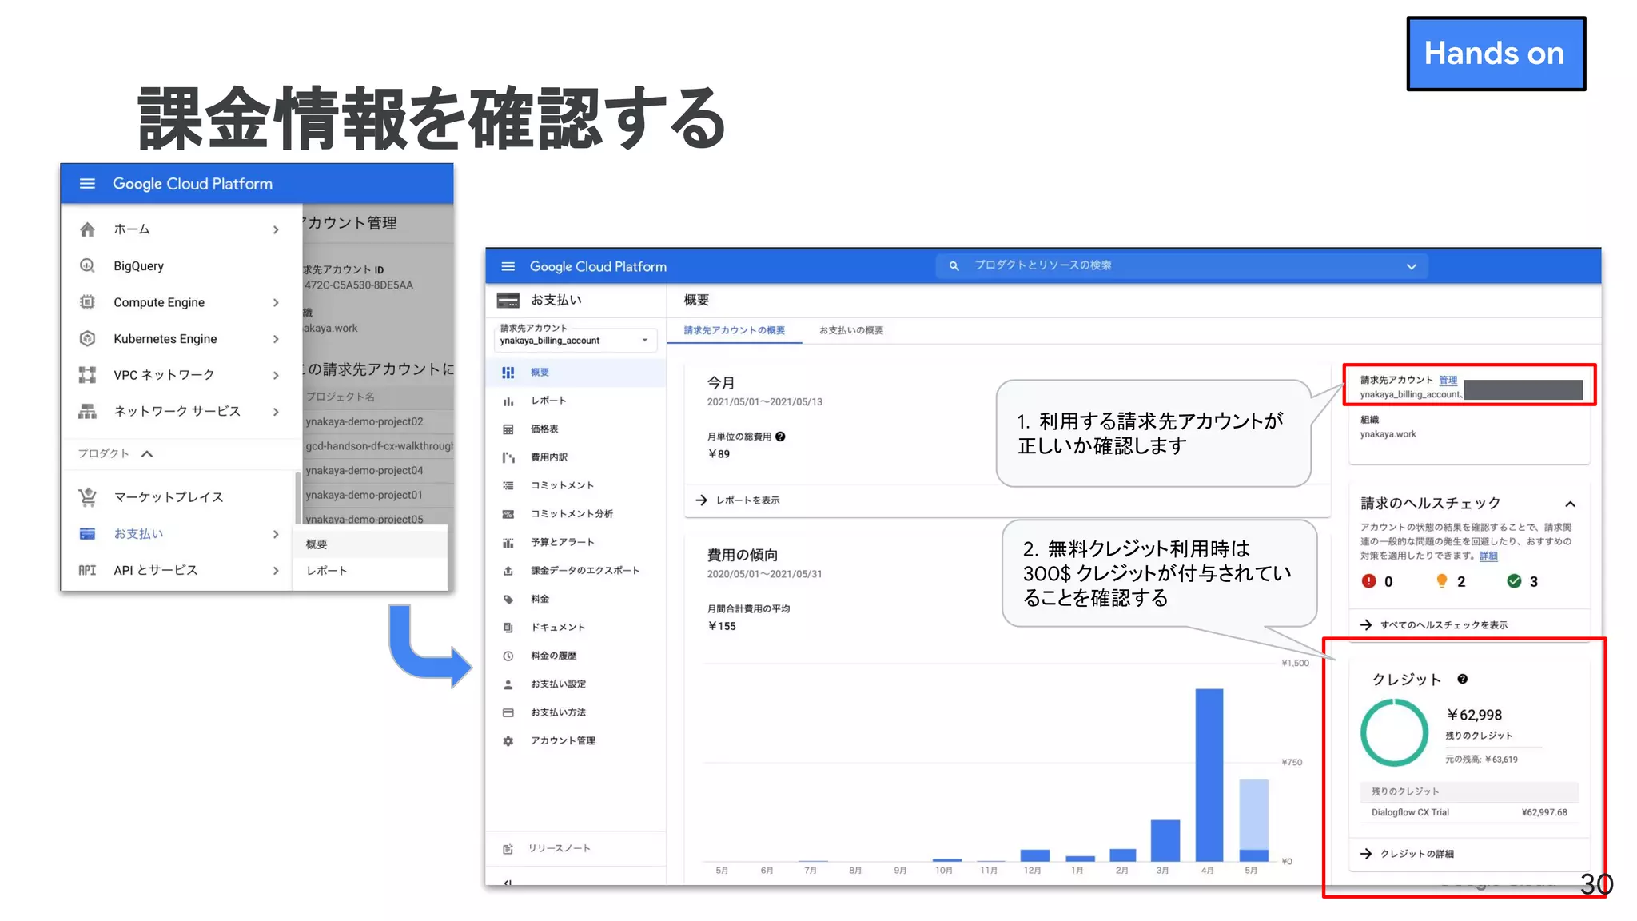Expand API とサービス submenu chevron

(276, 571)
